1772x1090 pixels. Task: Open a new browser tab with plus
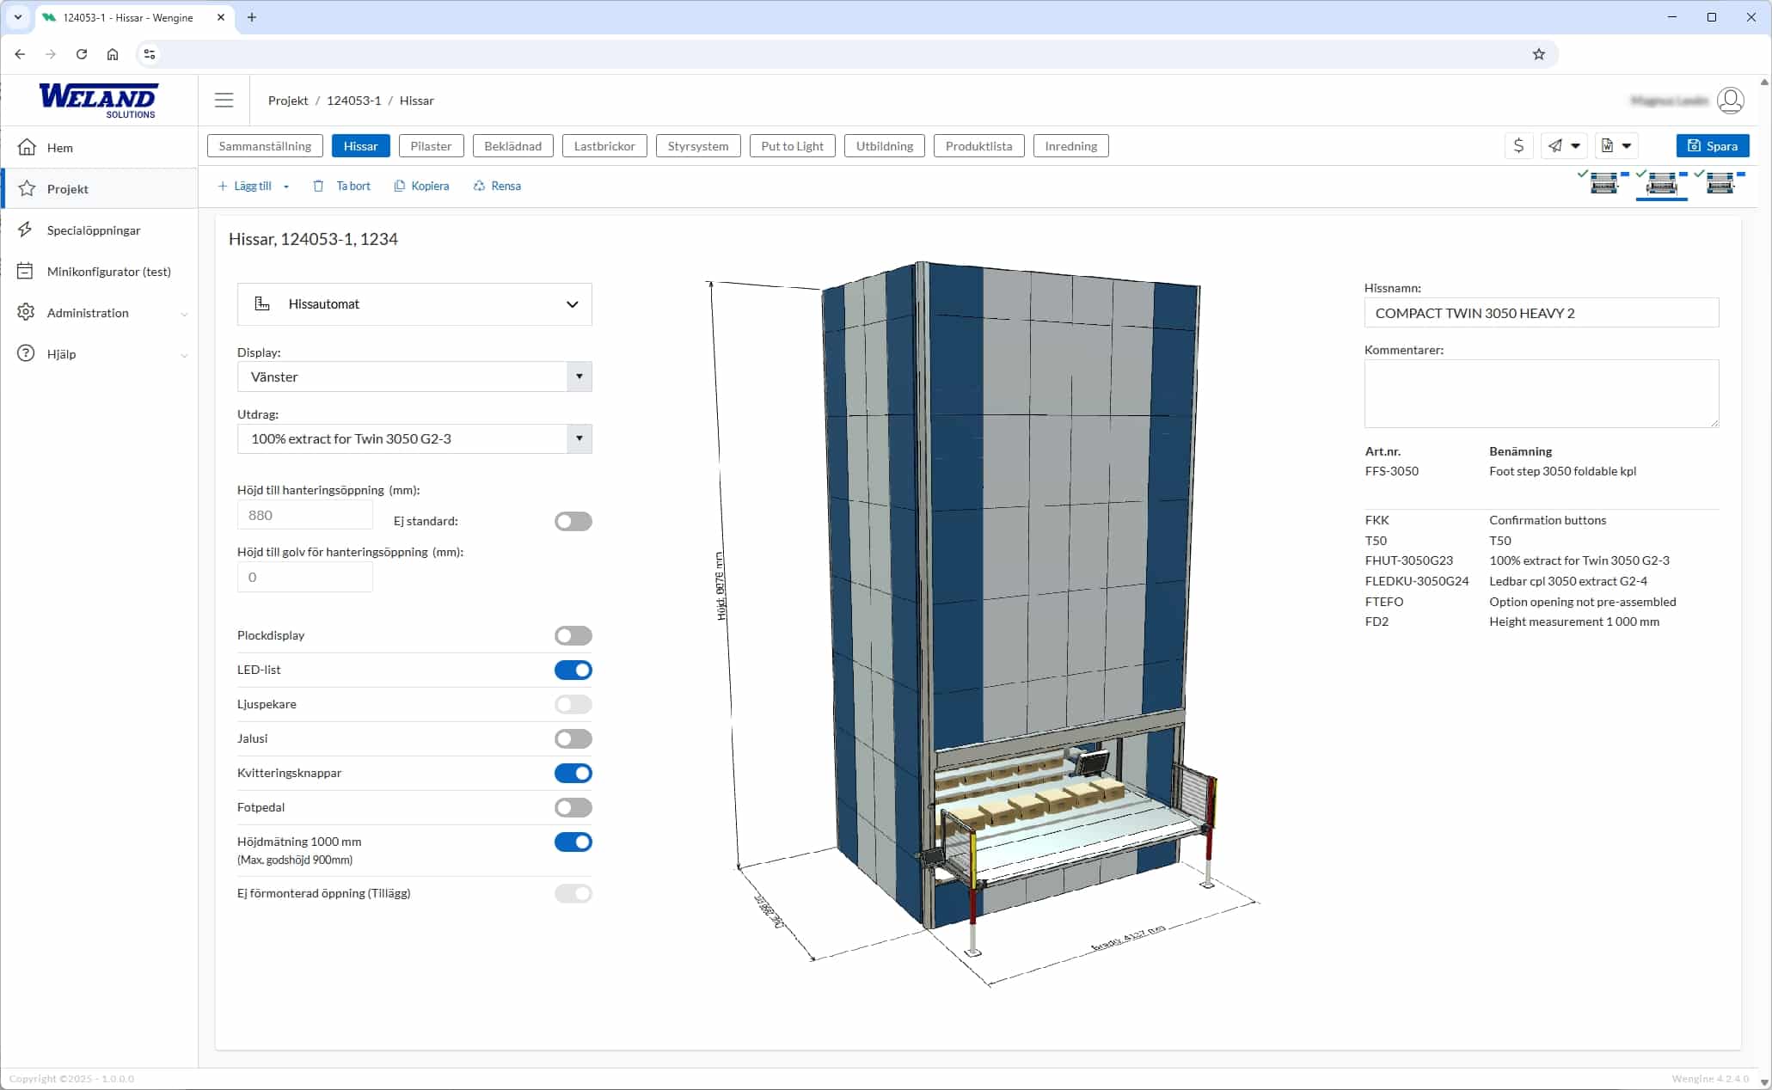click(x=252, y=17)
